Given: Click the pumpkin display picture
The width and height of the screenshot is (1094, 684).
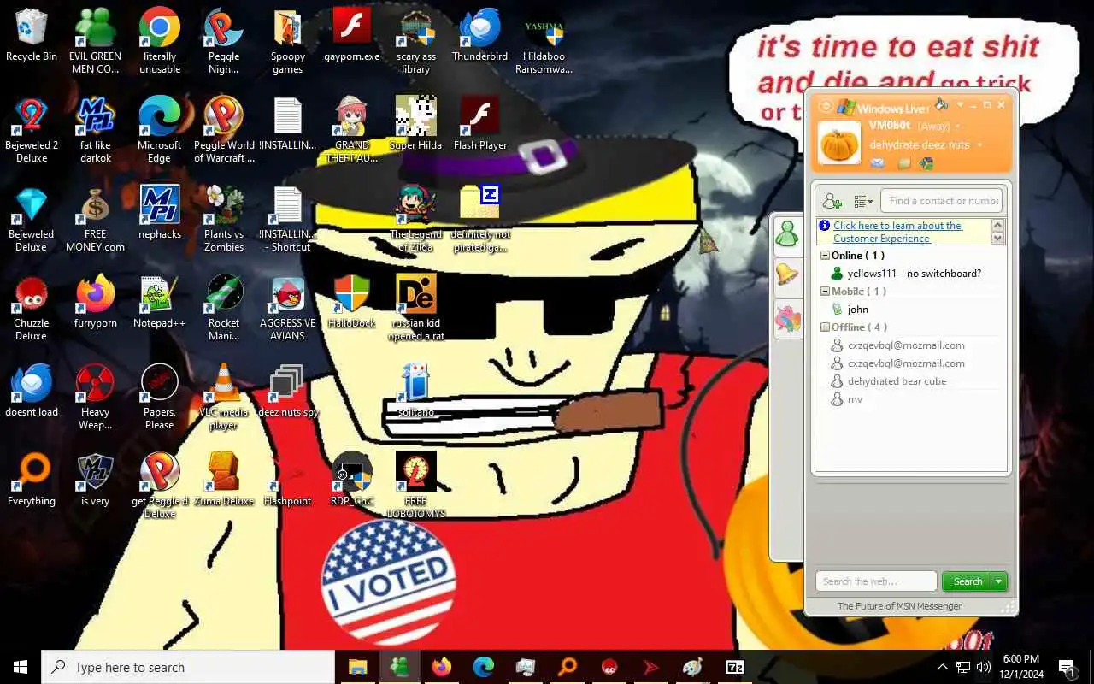Looking at the screenshot, I should pyautogui.click(x=839, y=142).
